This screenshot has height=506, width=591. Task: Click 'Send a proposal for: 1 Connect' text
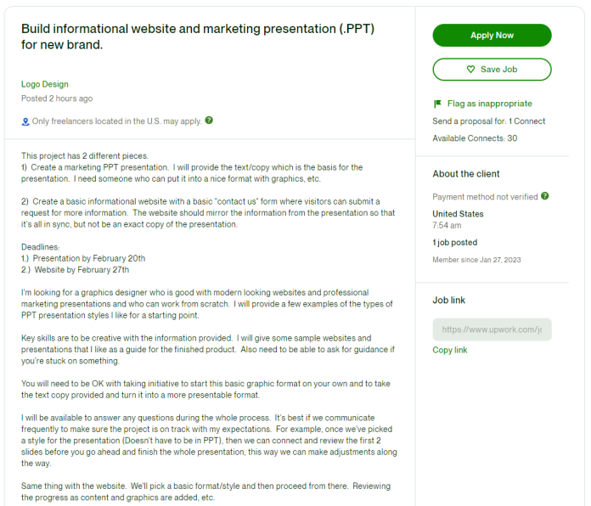(489, 121)
